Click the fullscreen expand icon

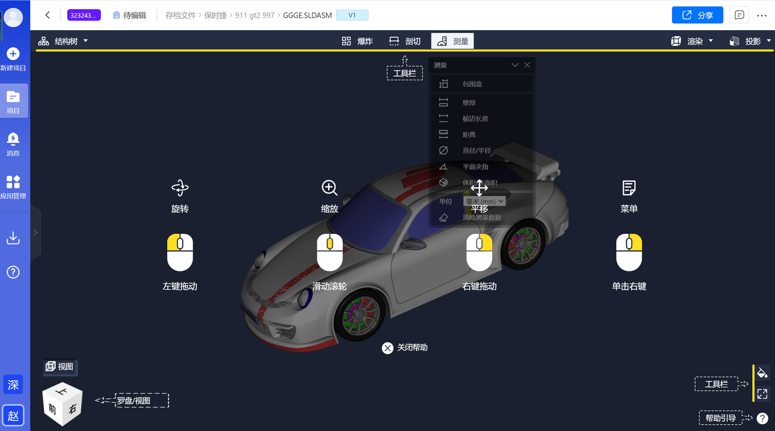tap(762, 394)
